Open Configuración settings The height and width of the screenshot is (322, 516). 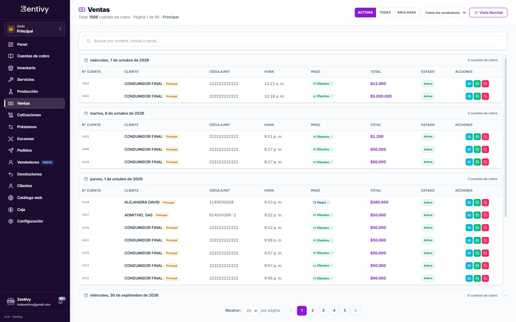click(x=35, y=221)
